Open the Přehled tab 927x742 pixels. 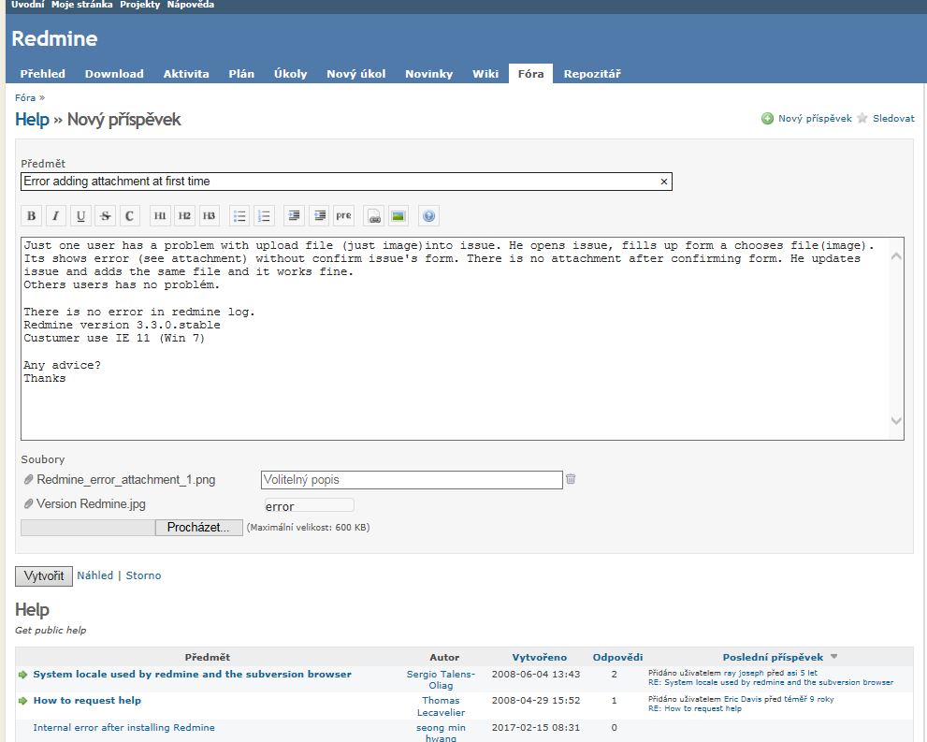[43, 74]
